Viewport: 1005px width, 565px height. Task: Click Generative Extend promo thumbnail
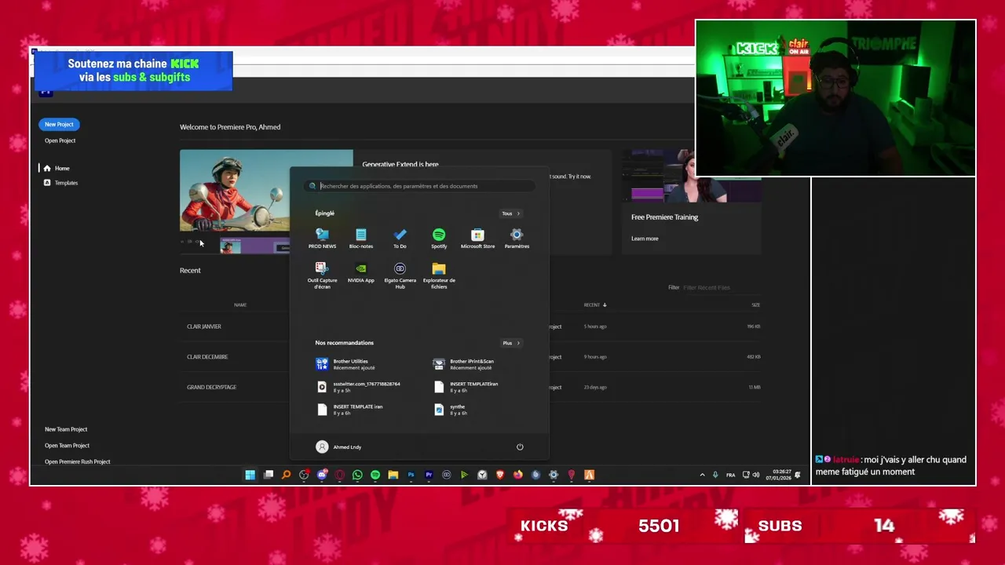tap(266, 202)
